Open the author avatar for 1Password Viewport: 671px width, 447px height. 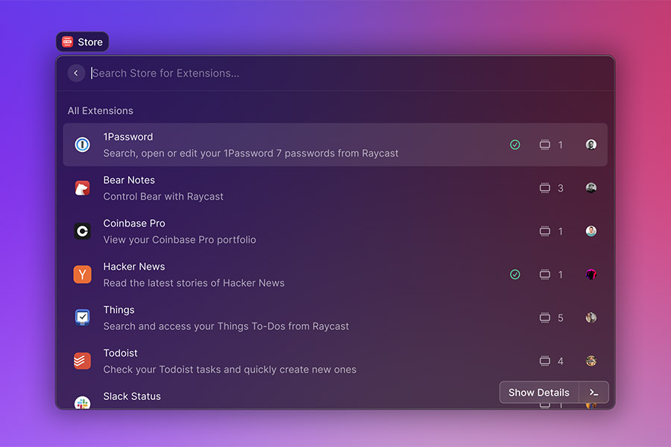pyautogui.click(x=591, y=145)
